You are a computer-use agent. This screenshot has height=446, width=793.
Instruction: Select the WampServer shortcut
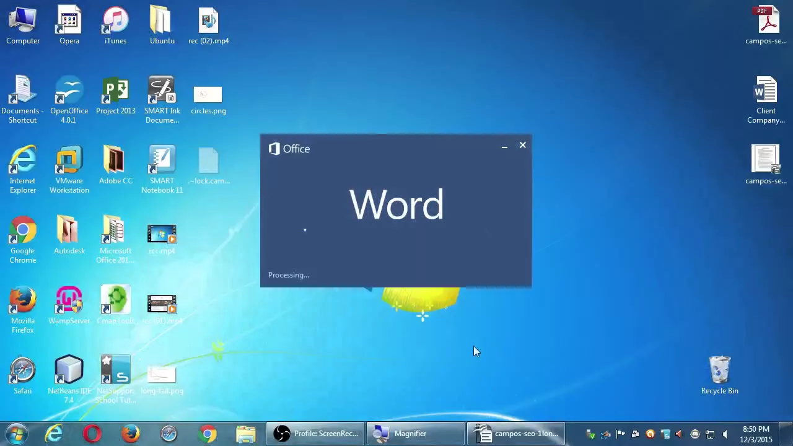69,305
